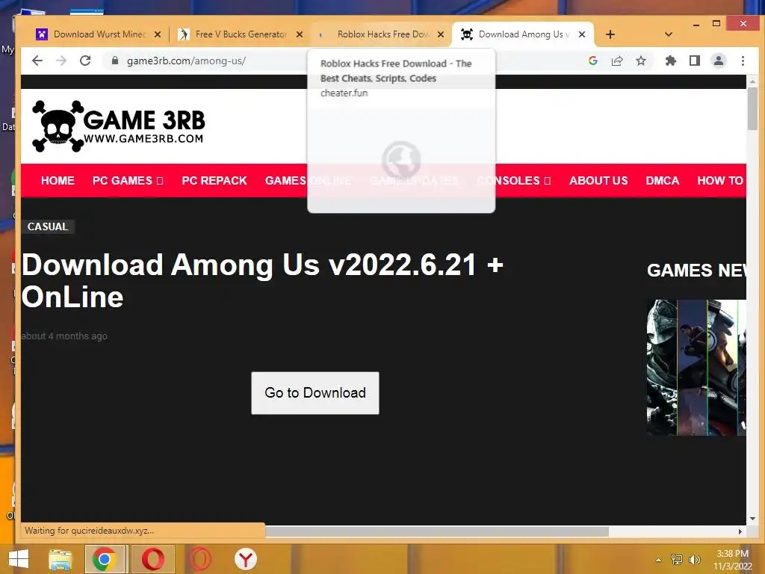Expand the tab search chevron

(x=669, y=34)
